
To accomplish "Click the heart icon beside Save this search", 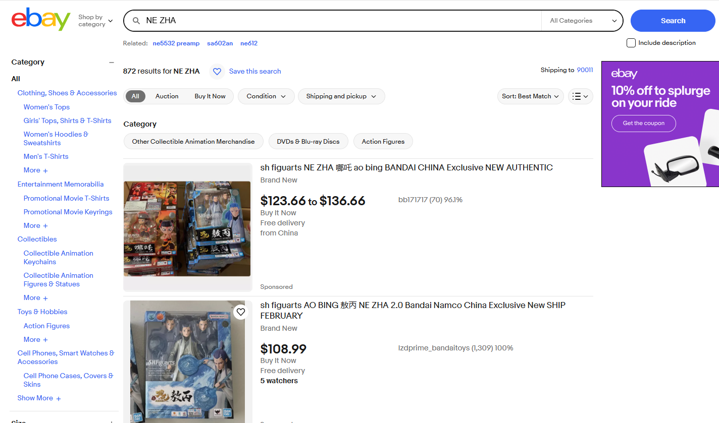I will (x=217, y=72).
